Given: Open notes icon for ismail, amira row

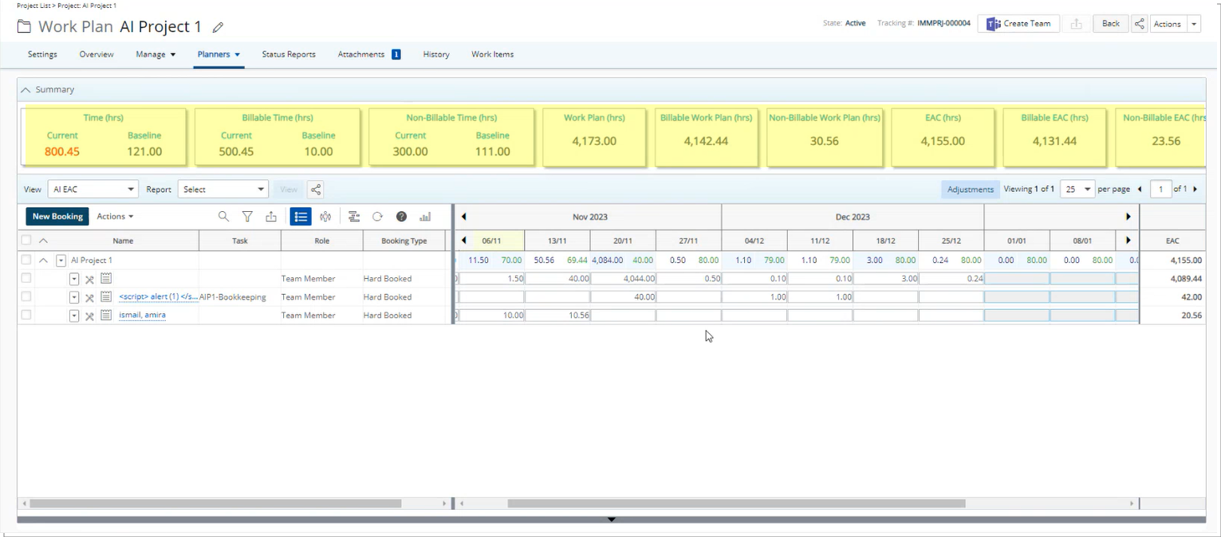Looking at the screenshot, I should click(106, 316).
